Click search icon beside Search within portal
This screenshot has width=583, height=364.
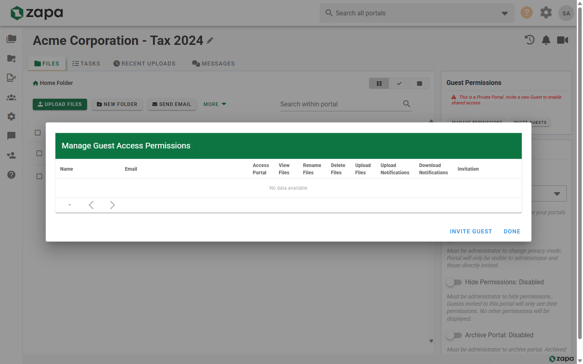pyautogui.click(x=406, y=104)
